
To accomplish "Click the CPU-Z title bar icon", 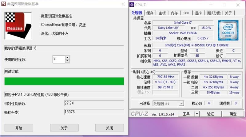I will [132, 5].
